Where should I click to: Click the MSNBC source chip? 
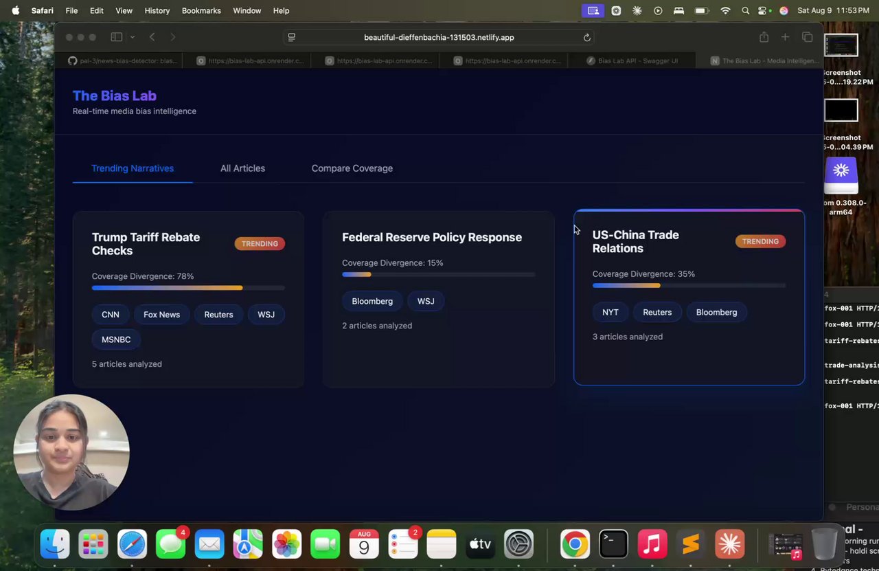click(x=116, y=339)
